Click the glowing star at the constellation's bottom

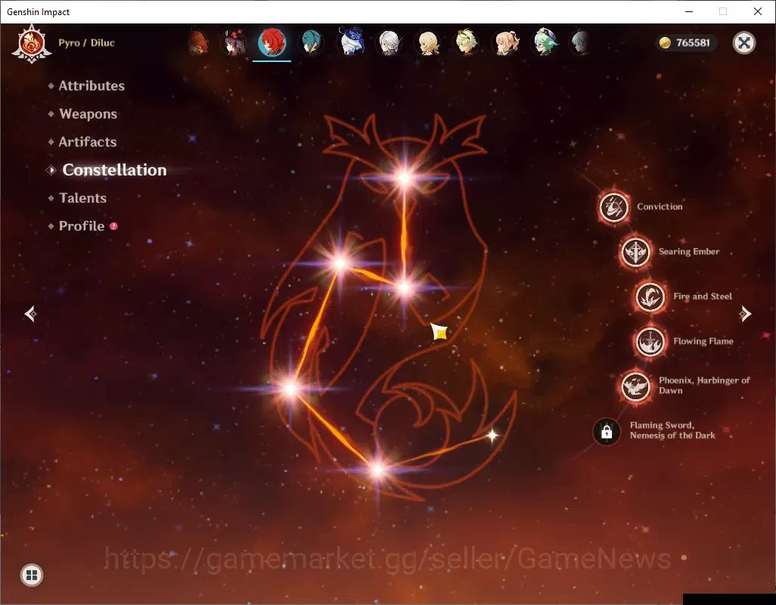click(377, 470)
